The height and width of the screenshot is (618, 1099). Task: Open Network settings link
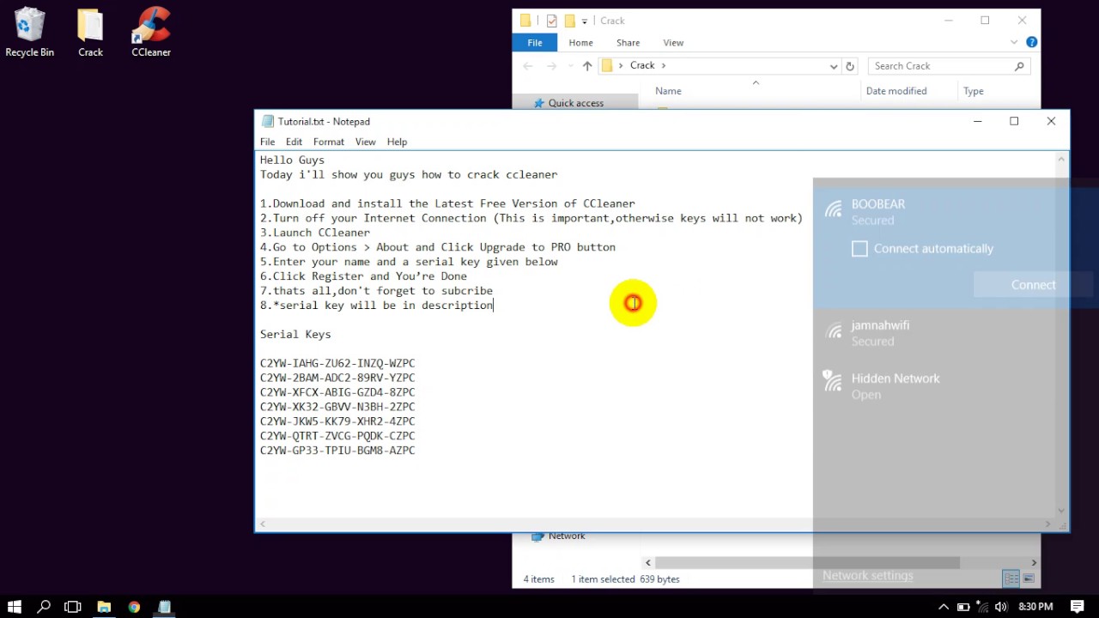867,575
